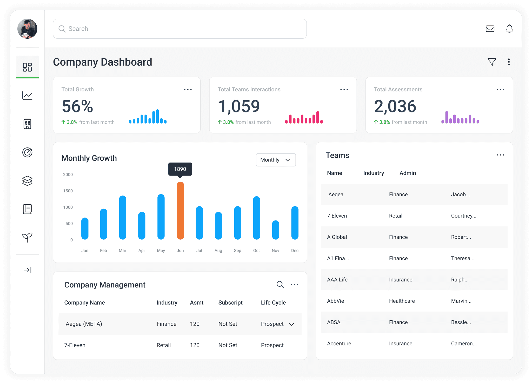Select the orange Jun bar in chart
The image size is (532, 384).
point(180,211)
